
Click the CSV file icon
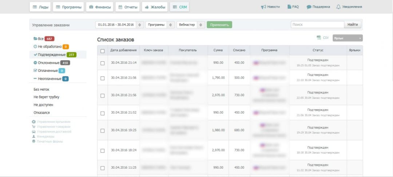click(x=319, y=37)
